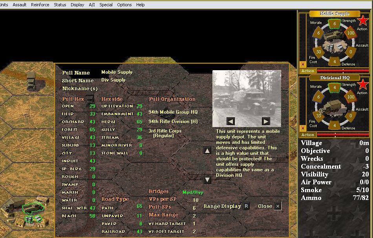
Task: Click the Smoke 5/10 status line
Action: click(335, 190)
